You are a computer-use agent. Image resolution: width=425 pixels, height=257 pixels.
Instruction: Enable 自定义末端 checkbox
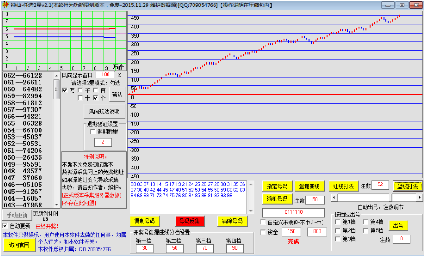[263, 222]
